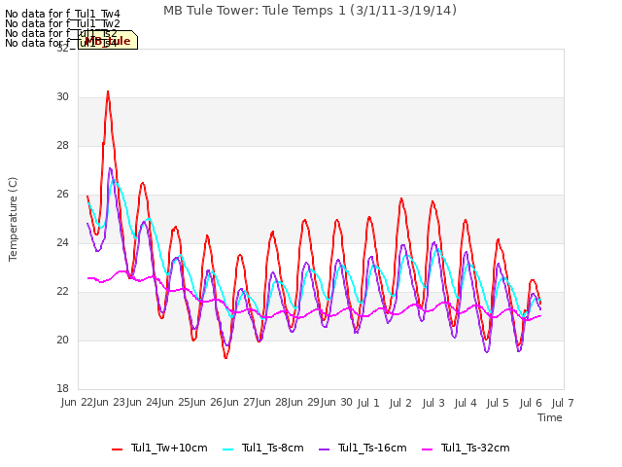Click the Time axis label
This screenshot has width=622, height=467.
(550, 417)
